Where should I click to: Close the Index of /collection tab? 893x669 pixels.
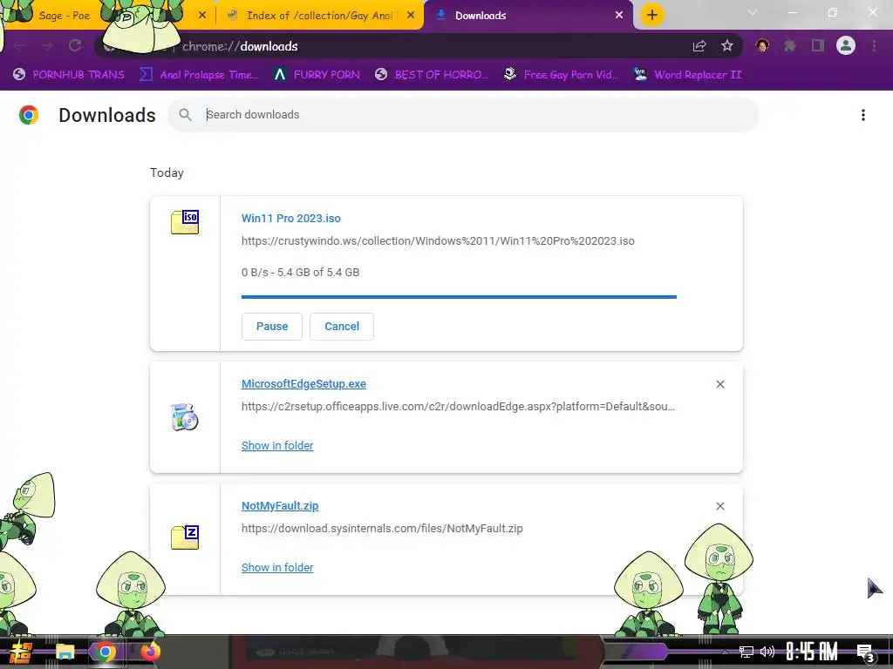(411, 16)
